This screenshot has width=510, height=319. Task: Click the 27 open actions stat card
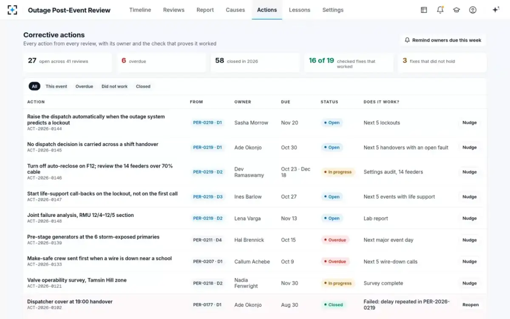(68, 63)
